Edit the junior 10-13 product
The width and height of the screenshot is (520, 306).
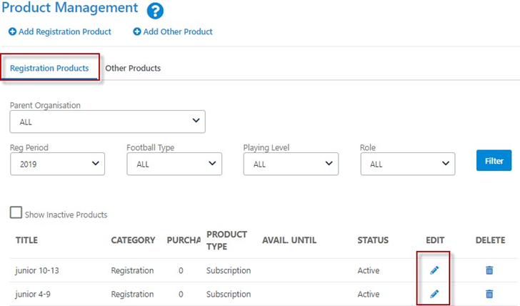pos(434,270)
